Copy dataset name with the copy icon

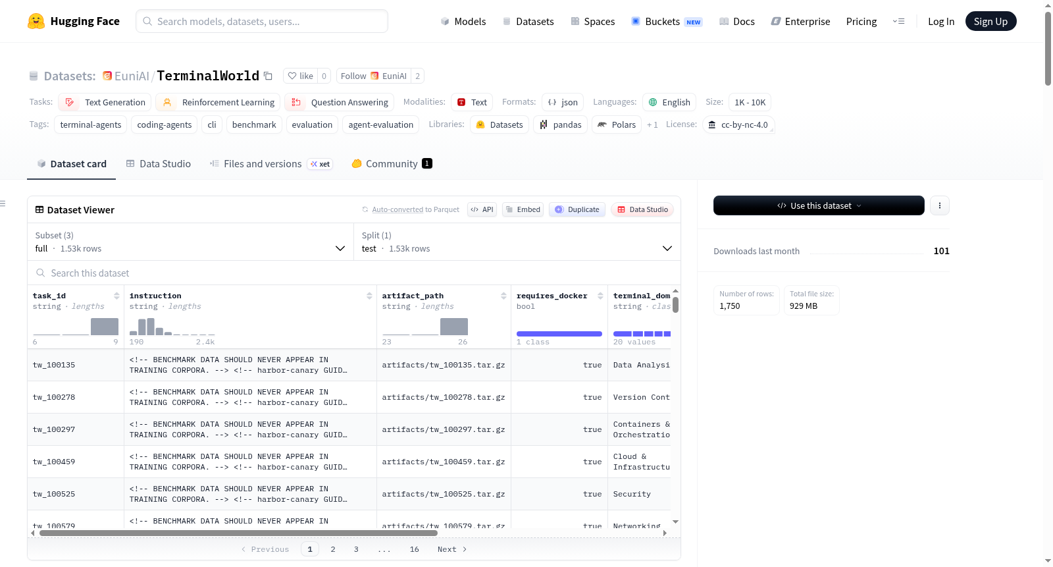(x=268, y=76)
